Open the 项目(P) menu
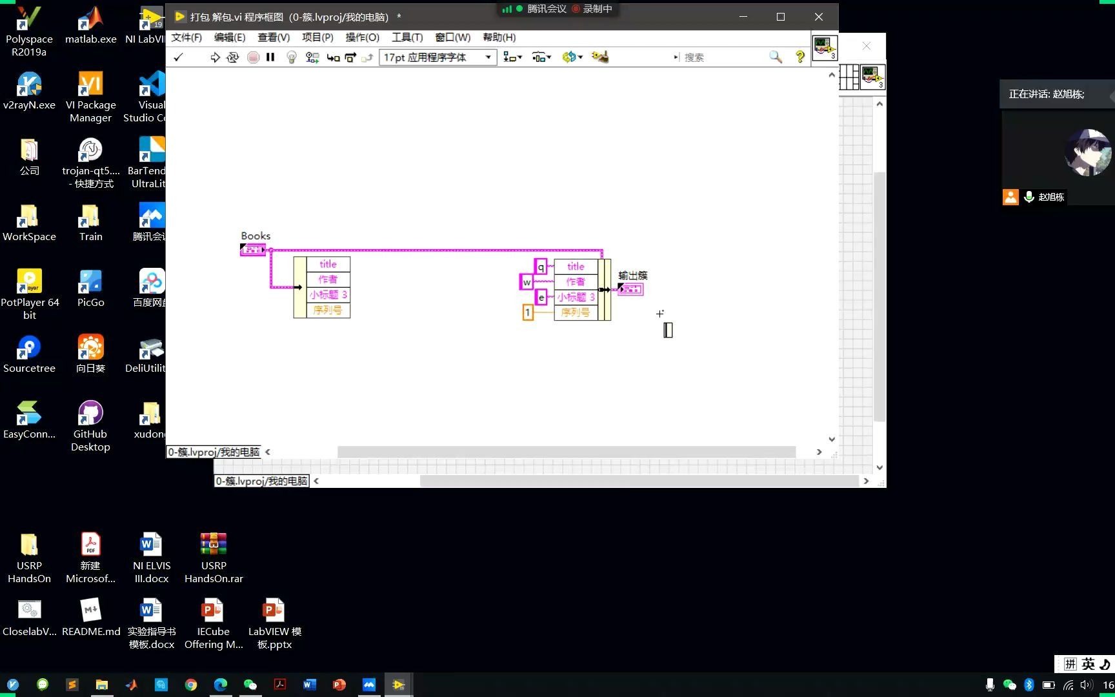Image resolution: width=1115 pixels, height=697 pixels. pyautogui.click(x=317, y=37)
